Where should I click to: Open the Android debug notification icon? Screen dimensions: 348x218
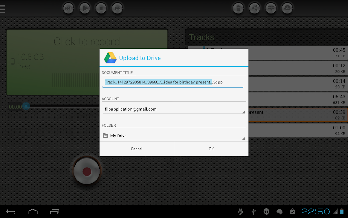coord(240,212)
